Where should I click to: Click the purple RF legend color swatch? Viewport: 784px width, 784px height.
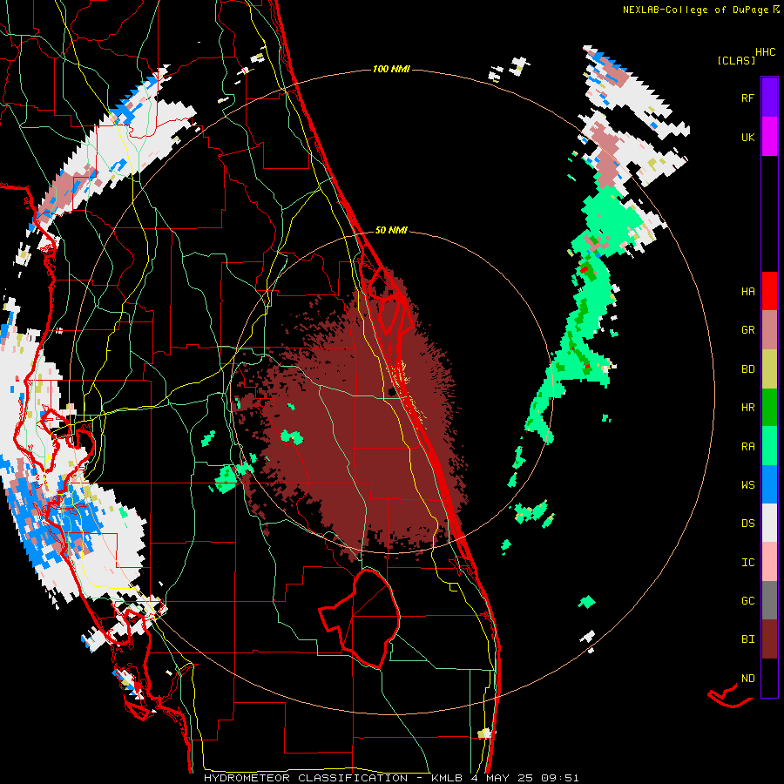769,98
